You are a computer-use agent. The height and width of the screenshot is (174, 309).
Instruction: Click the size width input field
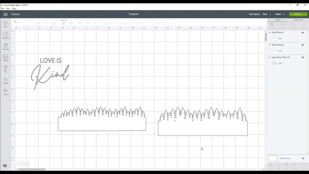(107, 23)
